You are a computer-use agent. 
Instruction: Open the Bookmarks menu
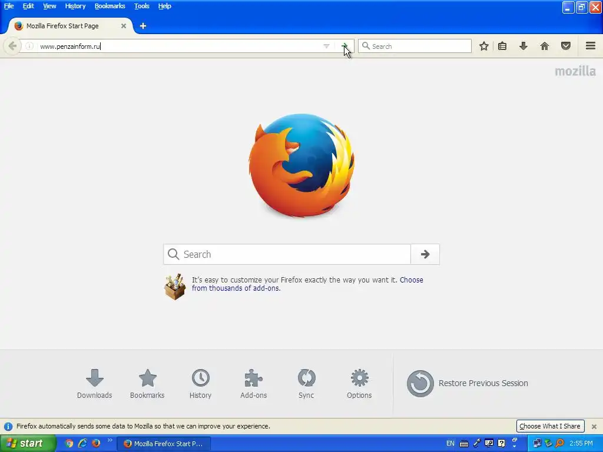pyautogui.click(x=110, y=6)
